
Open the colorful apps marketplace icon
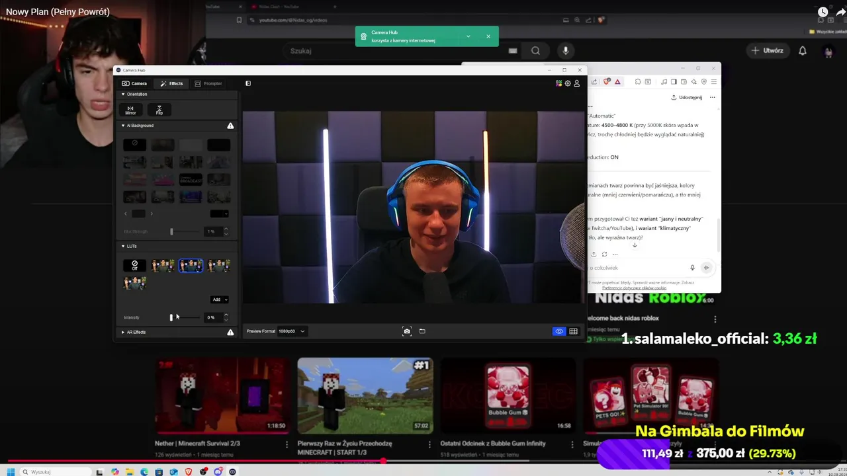coord(559,83)
